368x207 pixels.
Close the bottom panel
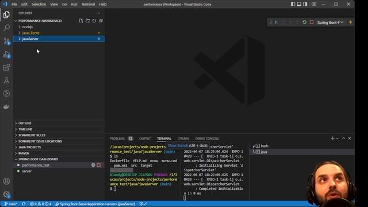350,139
